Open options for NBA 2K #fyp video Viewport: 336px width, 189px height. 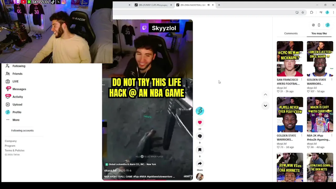click(x=332, y=135)
